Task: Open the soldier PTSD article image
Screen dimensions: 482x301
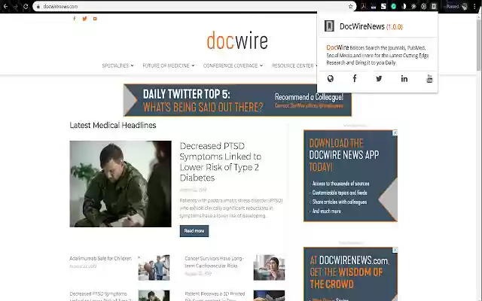Action: coord(120,184)
